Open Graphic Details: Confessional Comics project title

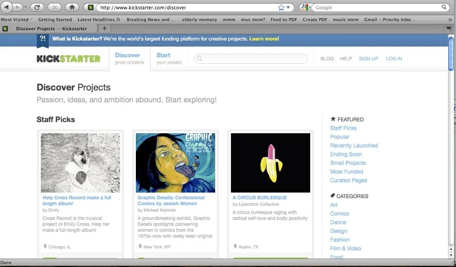pyautogui.click(x=171, y=200)
